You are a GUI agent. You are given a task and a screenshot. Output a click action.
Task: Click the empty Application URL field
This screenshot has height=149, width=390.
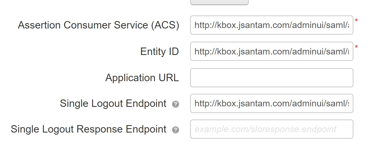coord(272,78)
